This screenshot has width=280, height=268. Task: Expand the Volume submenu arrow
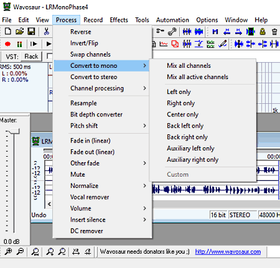tap(144, 208)
